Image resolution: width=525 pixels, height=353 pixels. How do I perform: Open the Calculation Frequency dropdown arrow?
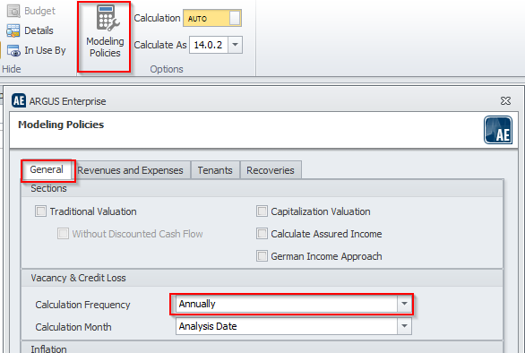(404, 304)
